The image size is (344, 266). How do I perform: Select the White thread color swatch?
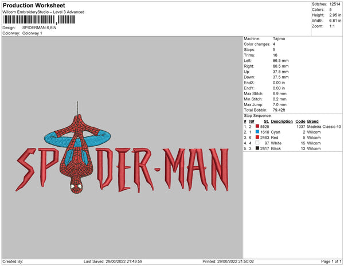(x=257, y=143)
